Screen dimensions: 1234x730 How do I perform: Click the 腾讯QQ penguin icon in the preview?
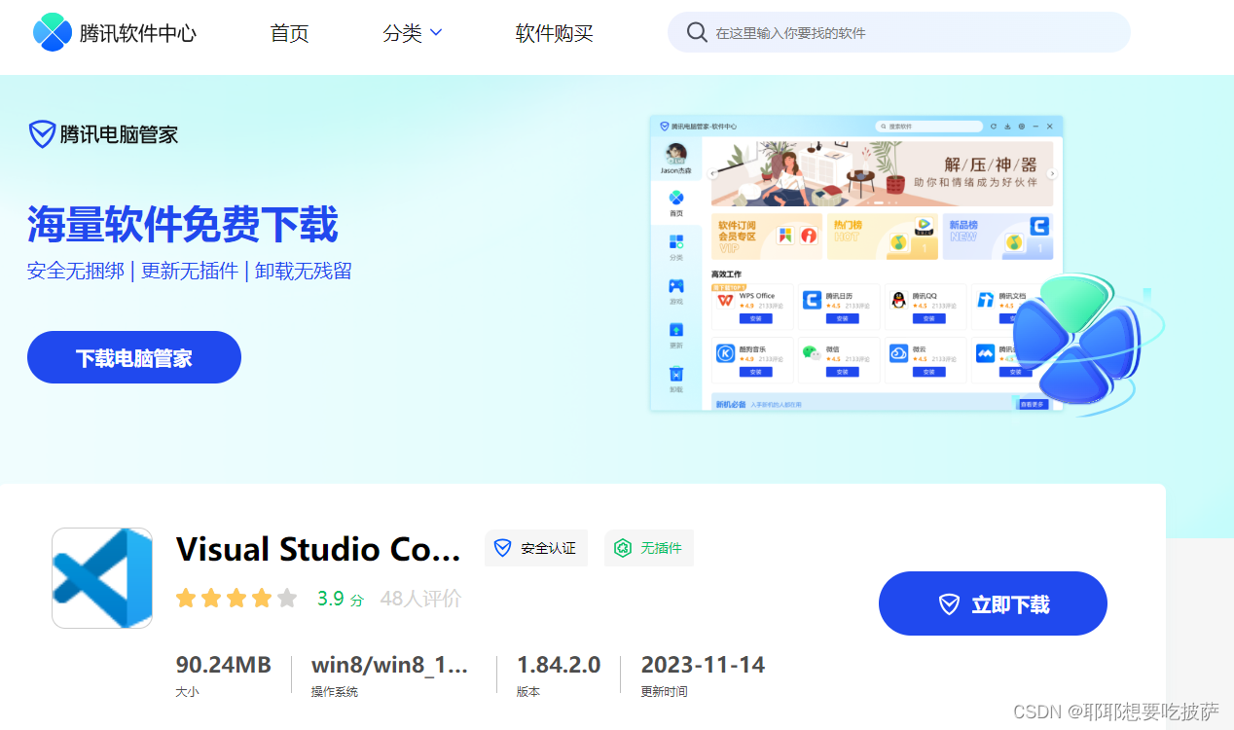coord(898,300)
